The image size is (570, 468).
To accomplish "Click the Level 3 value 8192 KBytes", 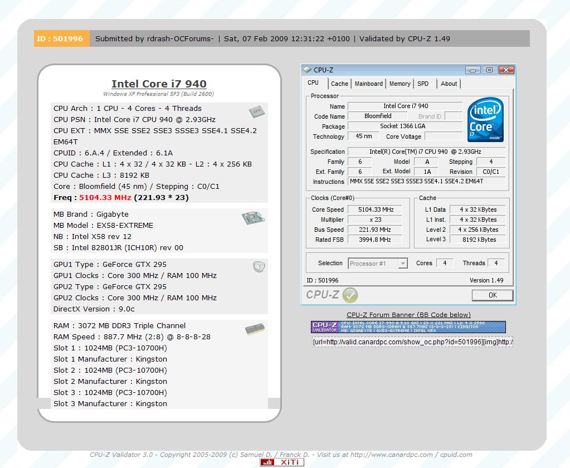I will [478, 240].
